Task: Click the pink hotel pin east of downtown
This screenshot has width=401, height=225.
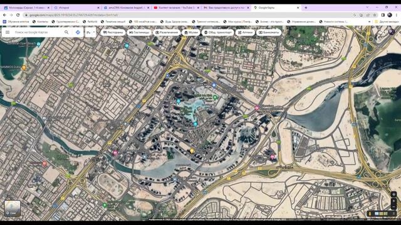Action: tap(257, 108)
